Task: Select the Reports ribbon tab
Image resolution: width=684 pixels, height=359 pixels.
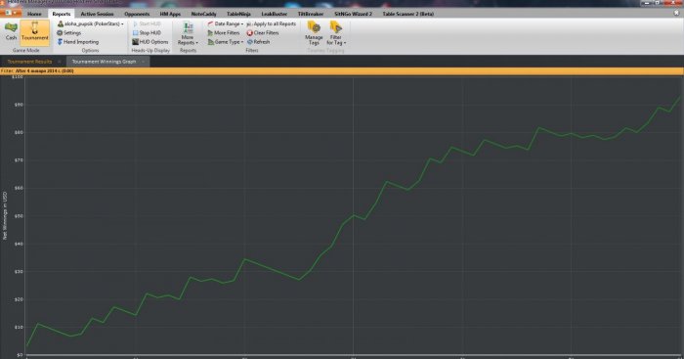Action: [x=61, y=14]
